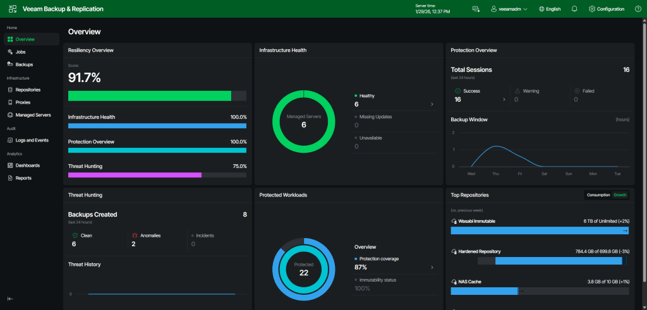647x310 pixels.
Task: Open Logs and Events page
Action: [x=32, y=140]
